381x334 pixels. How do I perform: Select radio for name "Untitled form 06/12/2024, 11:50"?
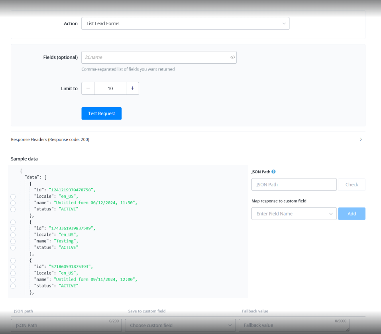(13, 203)
